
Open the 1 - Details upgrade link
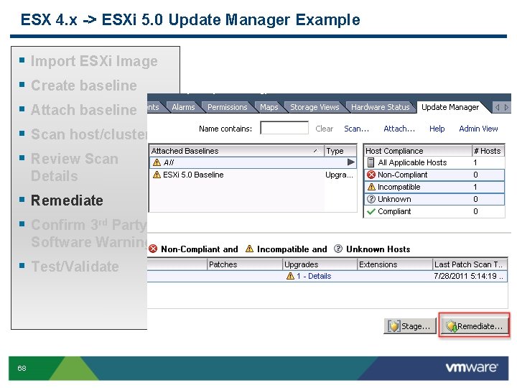pos(314,276)
